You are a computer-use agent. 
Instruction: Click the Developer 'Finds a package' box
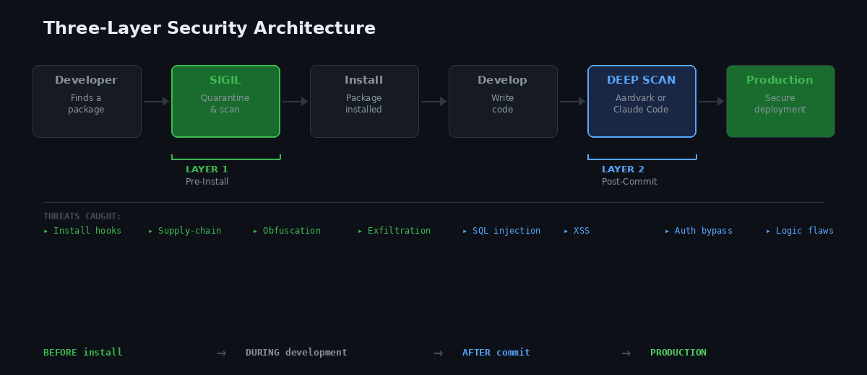tap(87, 101)
